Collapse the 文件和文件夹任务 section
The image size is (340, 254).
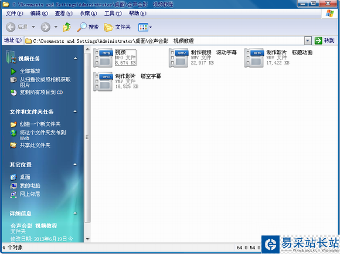75,111
